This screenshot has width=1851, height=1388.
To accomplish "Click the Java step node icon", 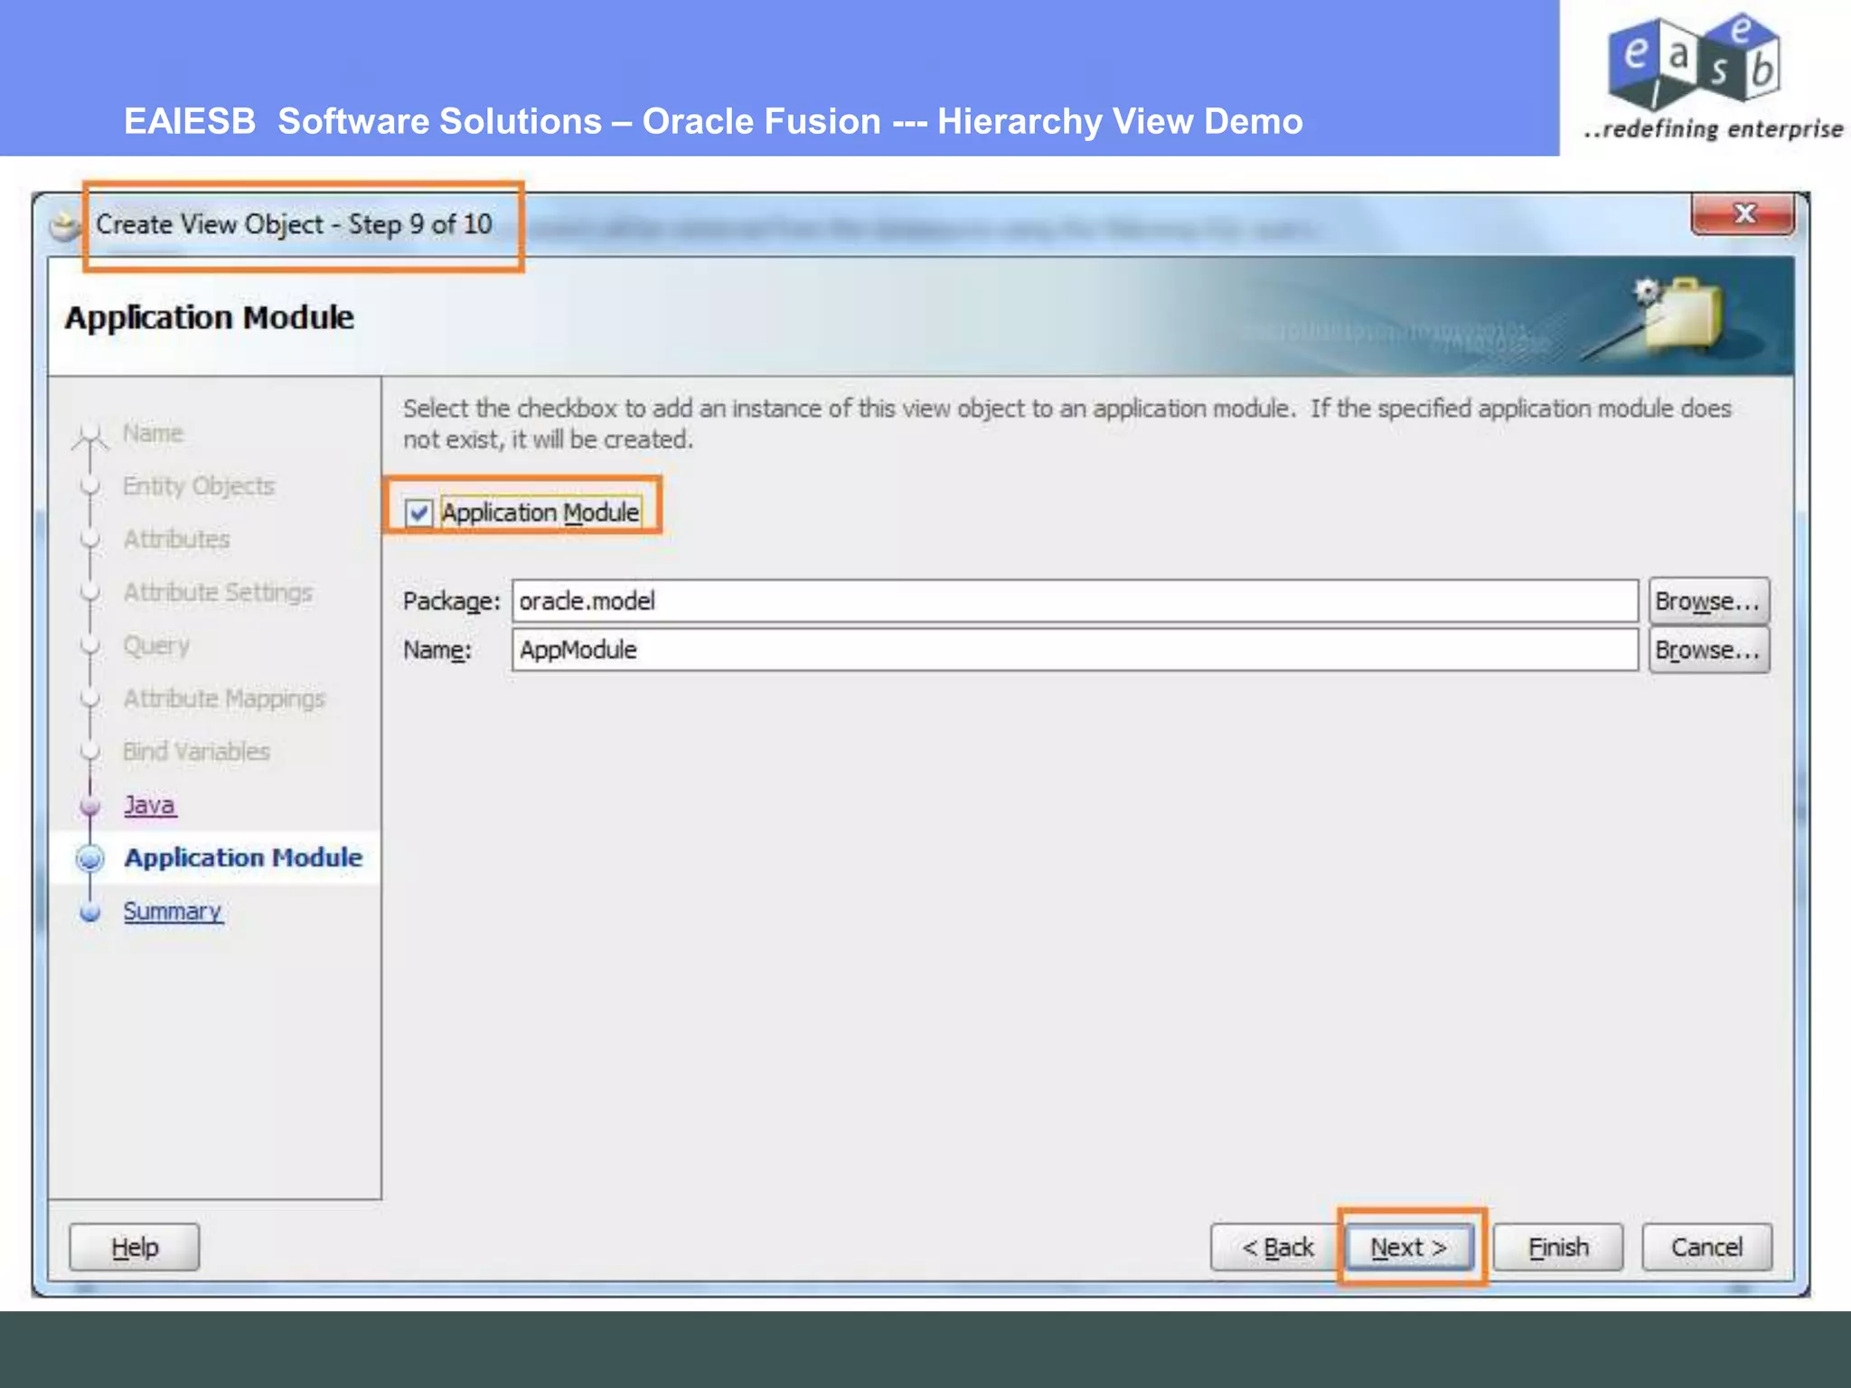I will (x=89, y=805).
